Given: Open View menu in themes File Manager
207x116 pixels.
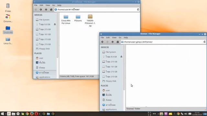Looking at the screenshot, I should click(x=114, y=37).
